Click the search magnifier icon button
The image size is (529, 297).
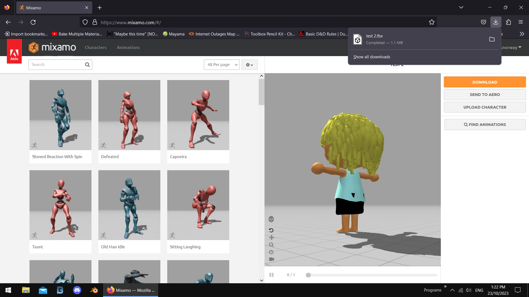(87, 65)
